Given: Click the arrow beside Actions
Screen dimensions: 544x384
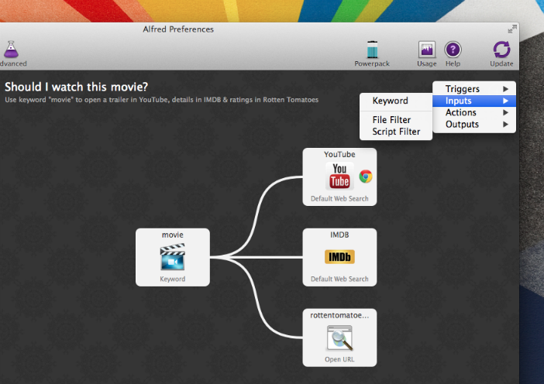Looking at the screenshot, I should (506, 112).
